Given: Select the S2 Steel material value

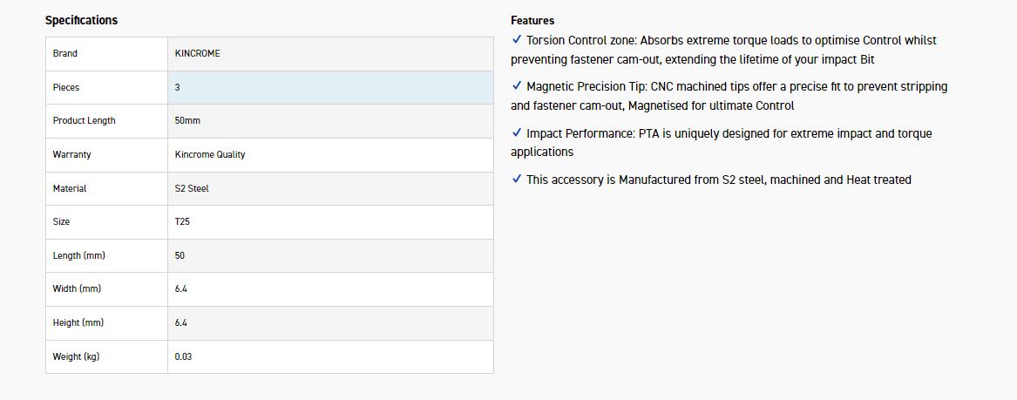Looking at the screenshot, I should tap(192, 188).
